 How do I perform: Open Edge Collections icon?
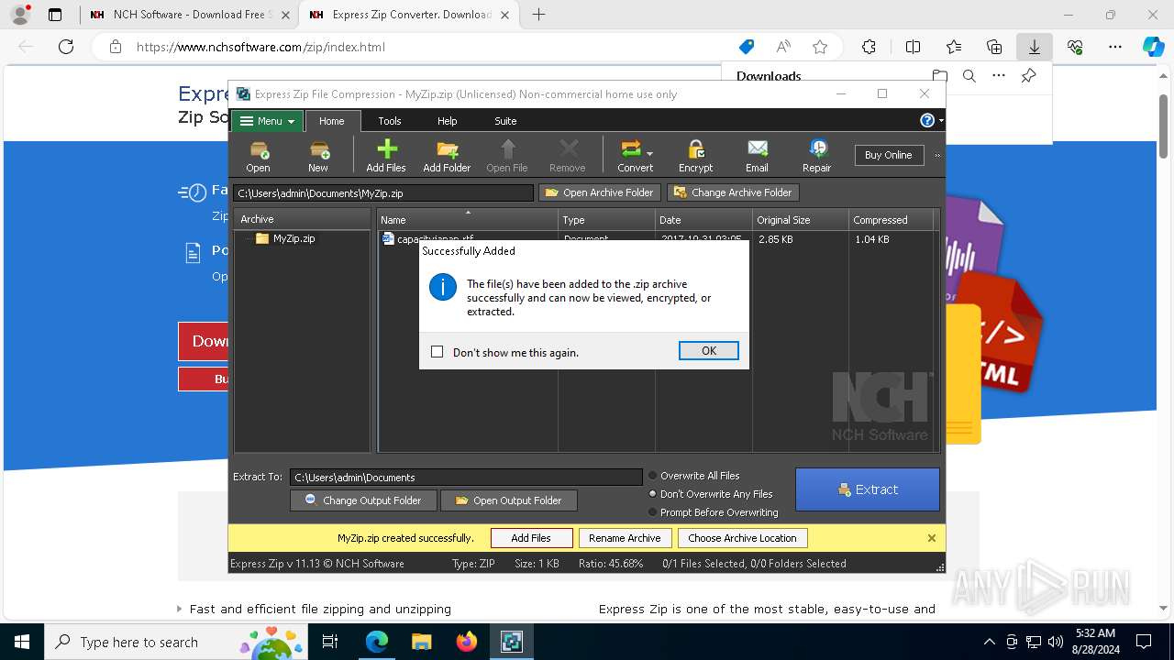[994, 47]
